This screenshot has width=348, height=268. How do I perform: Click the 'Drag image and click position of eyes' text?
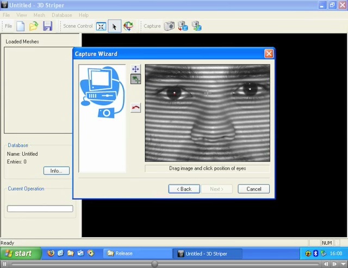pyautogui.click(x=208, y=168)
